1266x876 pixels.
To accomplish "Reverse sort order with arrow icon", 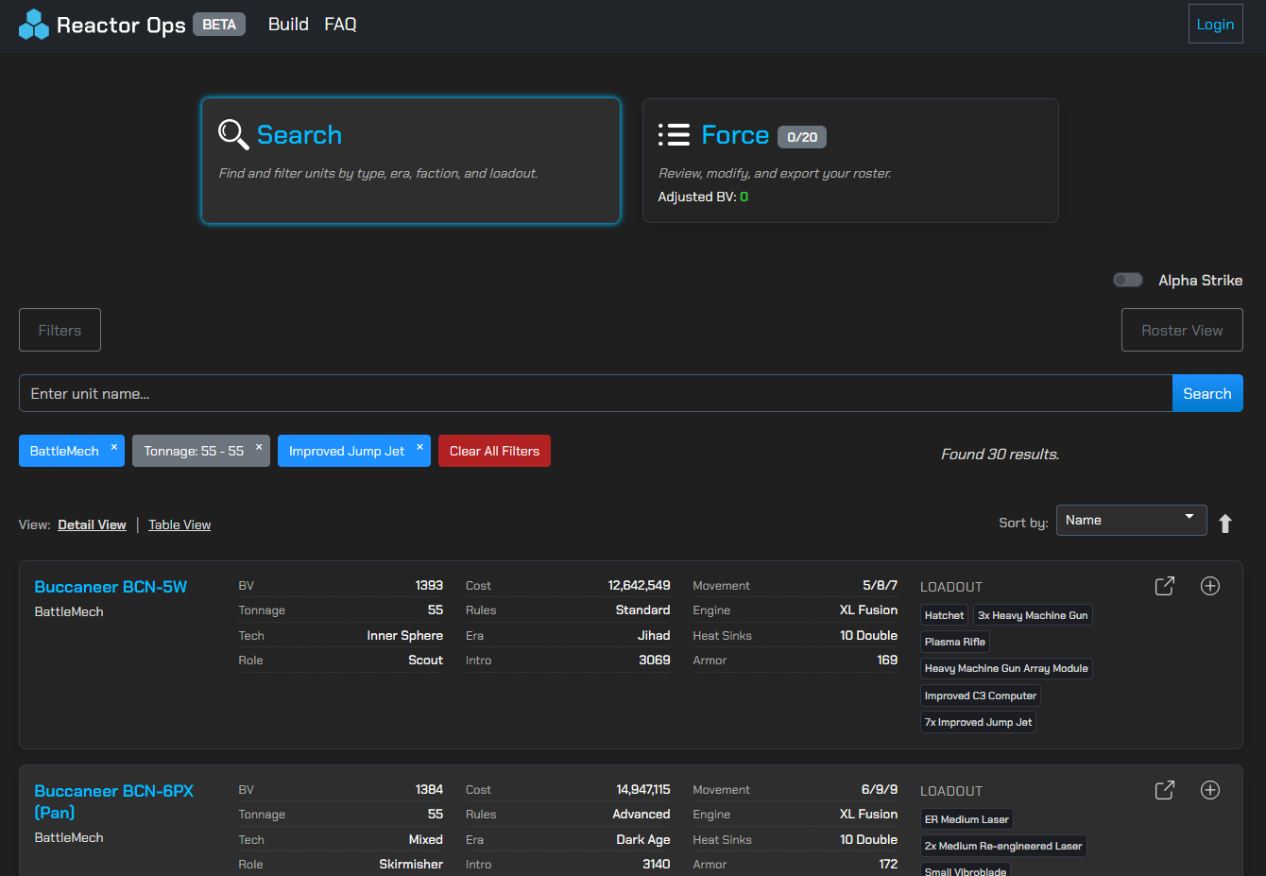I will coord(1225,524).
